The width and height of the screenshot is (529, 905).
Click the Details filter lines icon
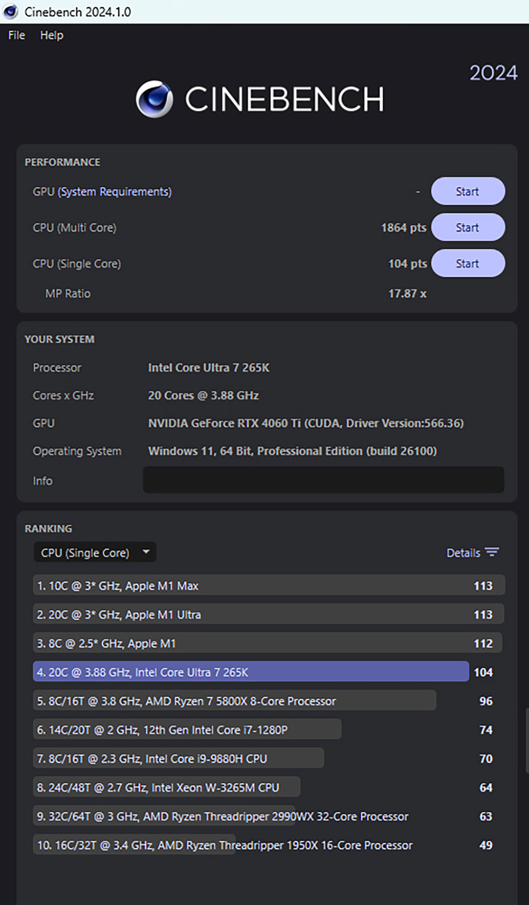tap(492, 552)
